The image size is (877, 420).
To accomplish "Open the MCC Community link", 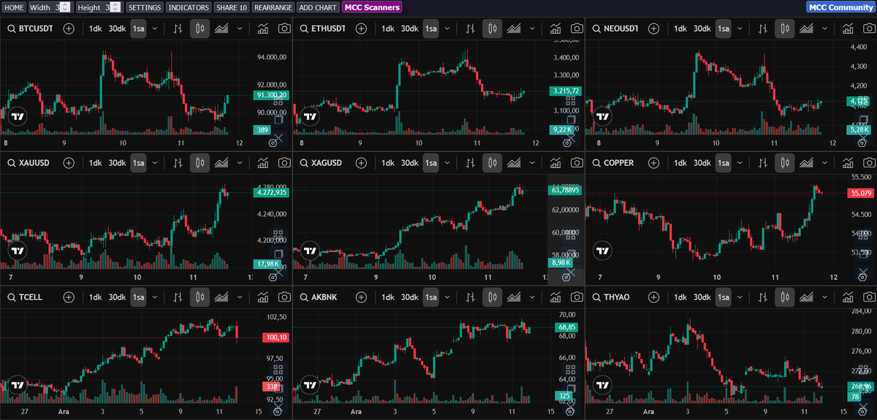I will point(840,7).
